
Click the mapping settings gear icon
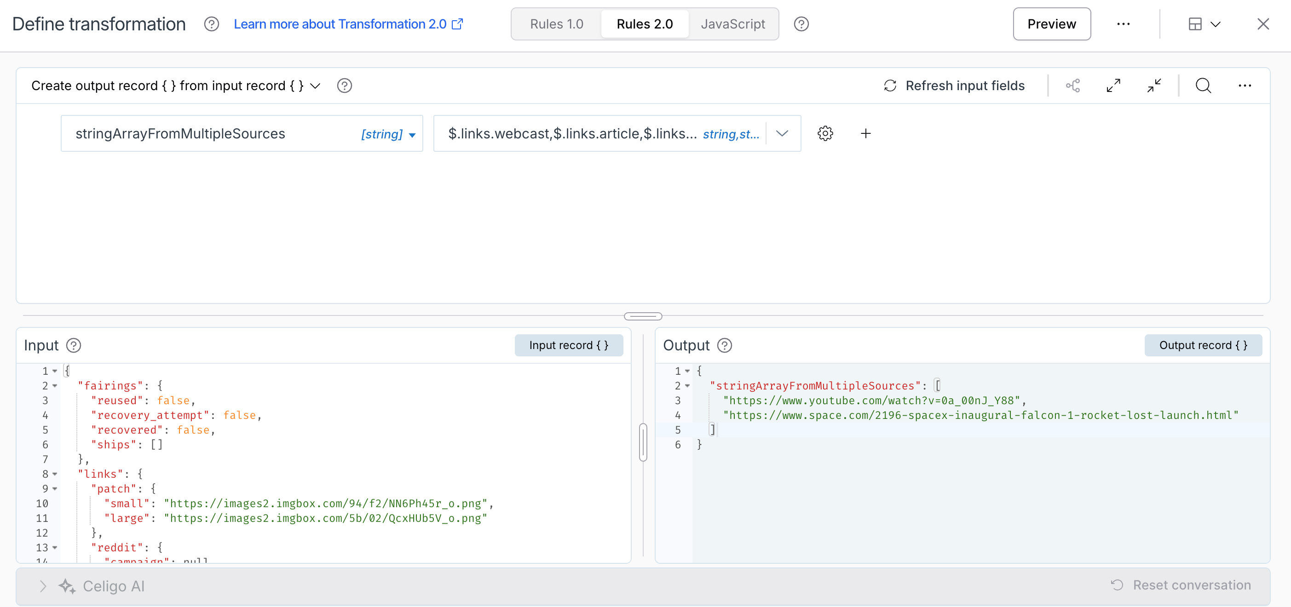point(825,133)
